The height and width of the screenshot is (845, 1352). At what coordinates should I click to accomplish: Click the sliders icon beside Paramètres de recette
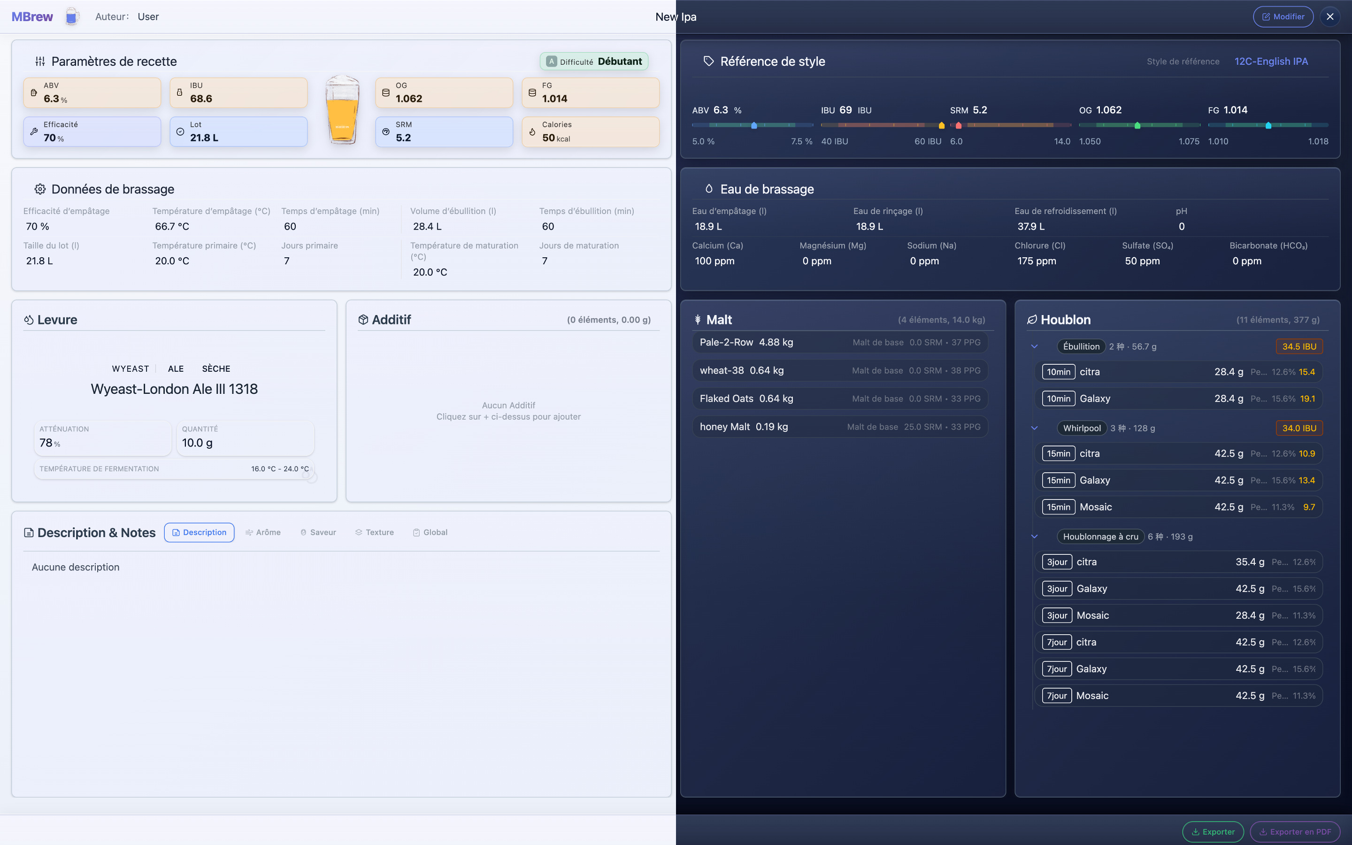pos(40,61)
